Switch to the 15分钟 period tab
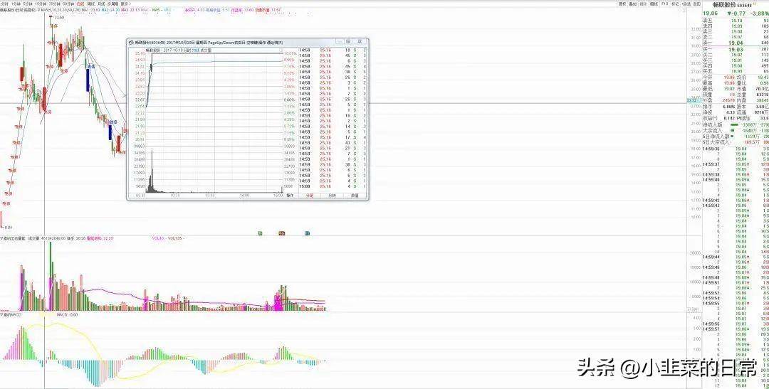This screenshot has height=389, width=769. tap(40, 4)
